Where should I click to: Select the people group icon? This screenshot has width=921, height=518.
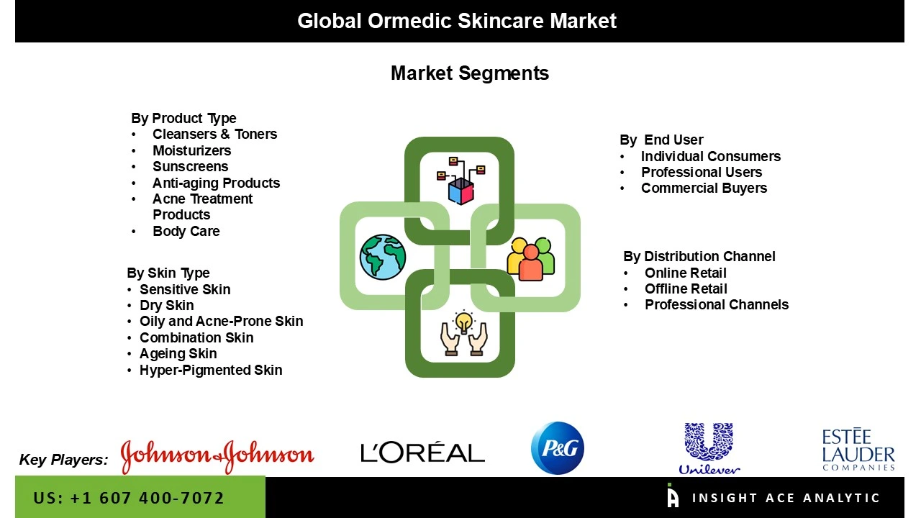point(531,257)
